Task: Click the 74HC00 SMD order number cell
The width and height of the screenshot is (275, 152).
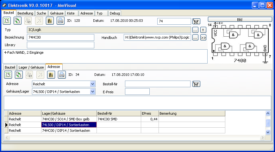Action: (x=119, y=119)
